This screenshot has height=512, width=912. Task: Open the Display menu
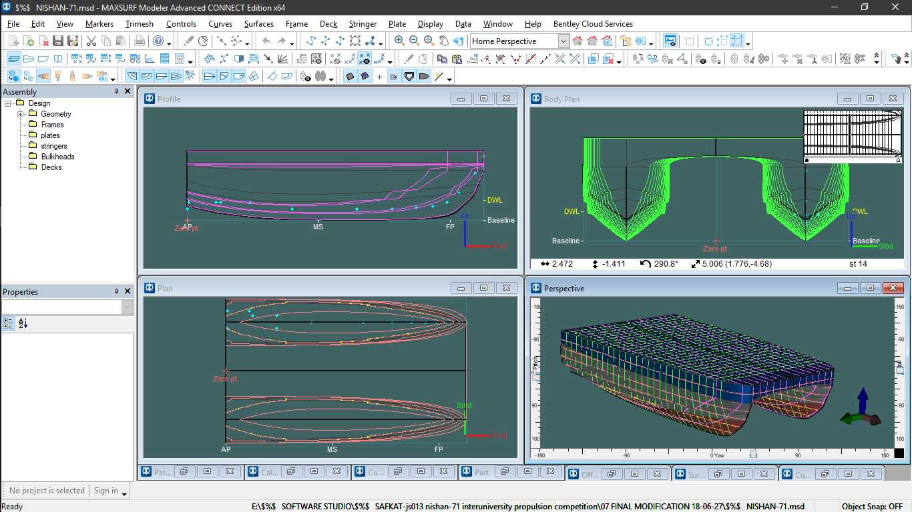tap(431, 24)
